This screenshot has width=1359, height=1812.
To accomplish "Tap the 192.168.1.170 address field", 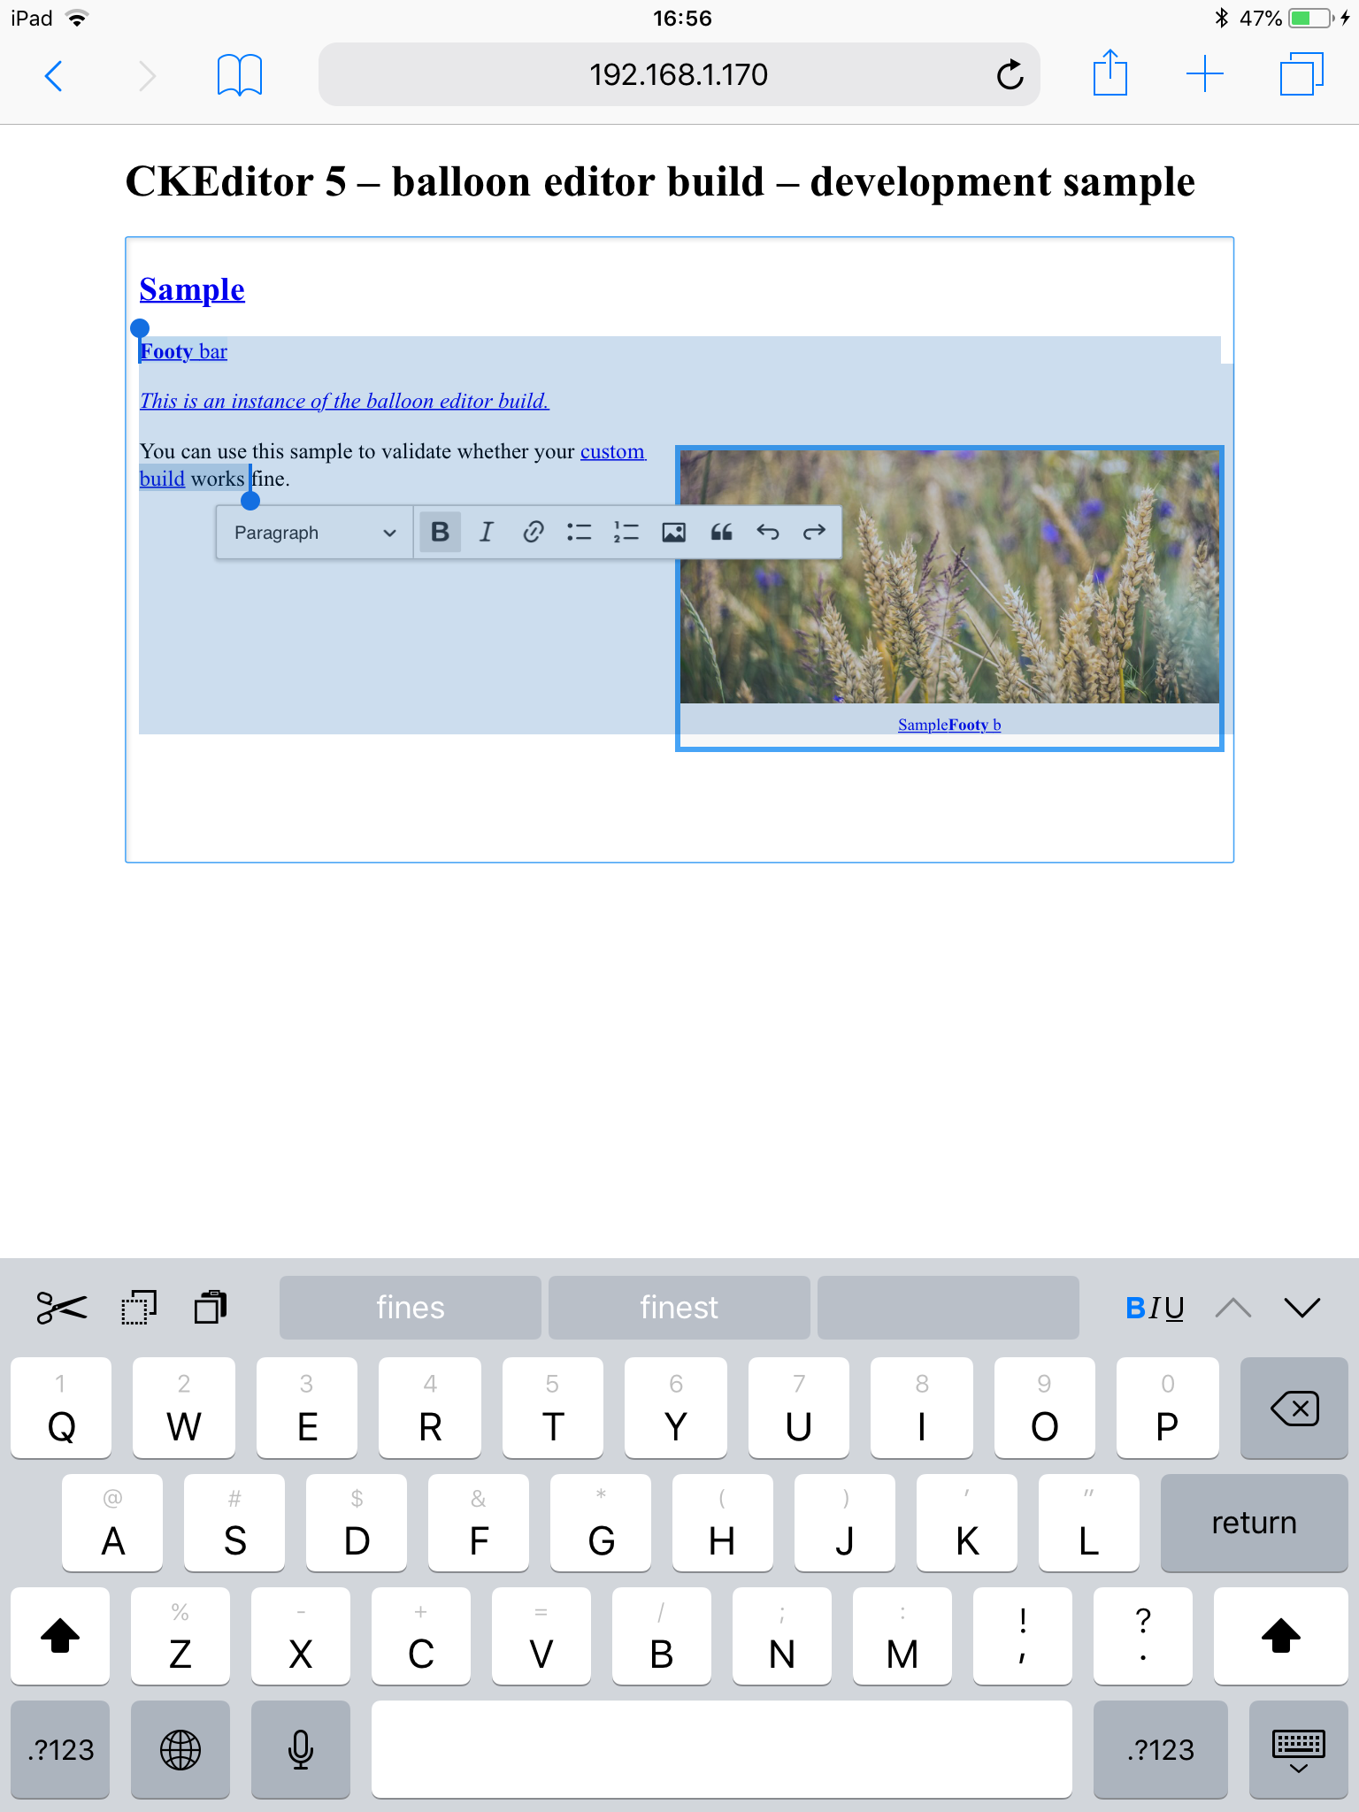I will point(679,74).
